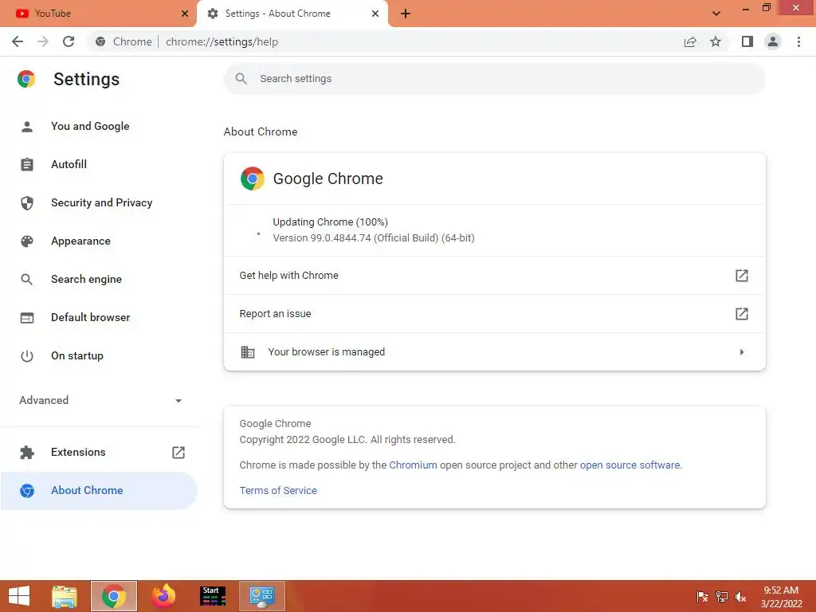Open Chrome three-dot menu
This screenshot has width=816, height=612.
pyautogui.click(x=798, y=41)
